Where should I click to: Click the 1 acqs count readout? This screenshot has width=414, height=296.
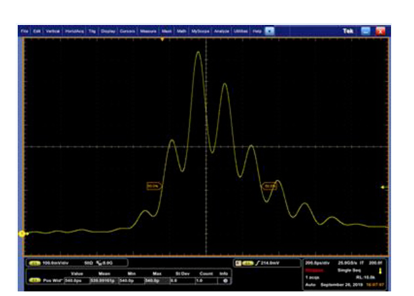[x=312, y=278]
